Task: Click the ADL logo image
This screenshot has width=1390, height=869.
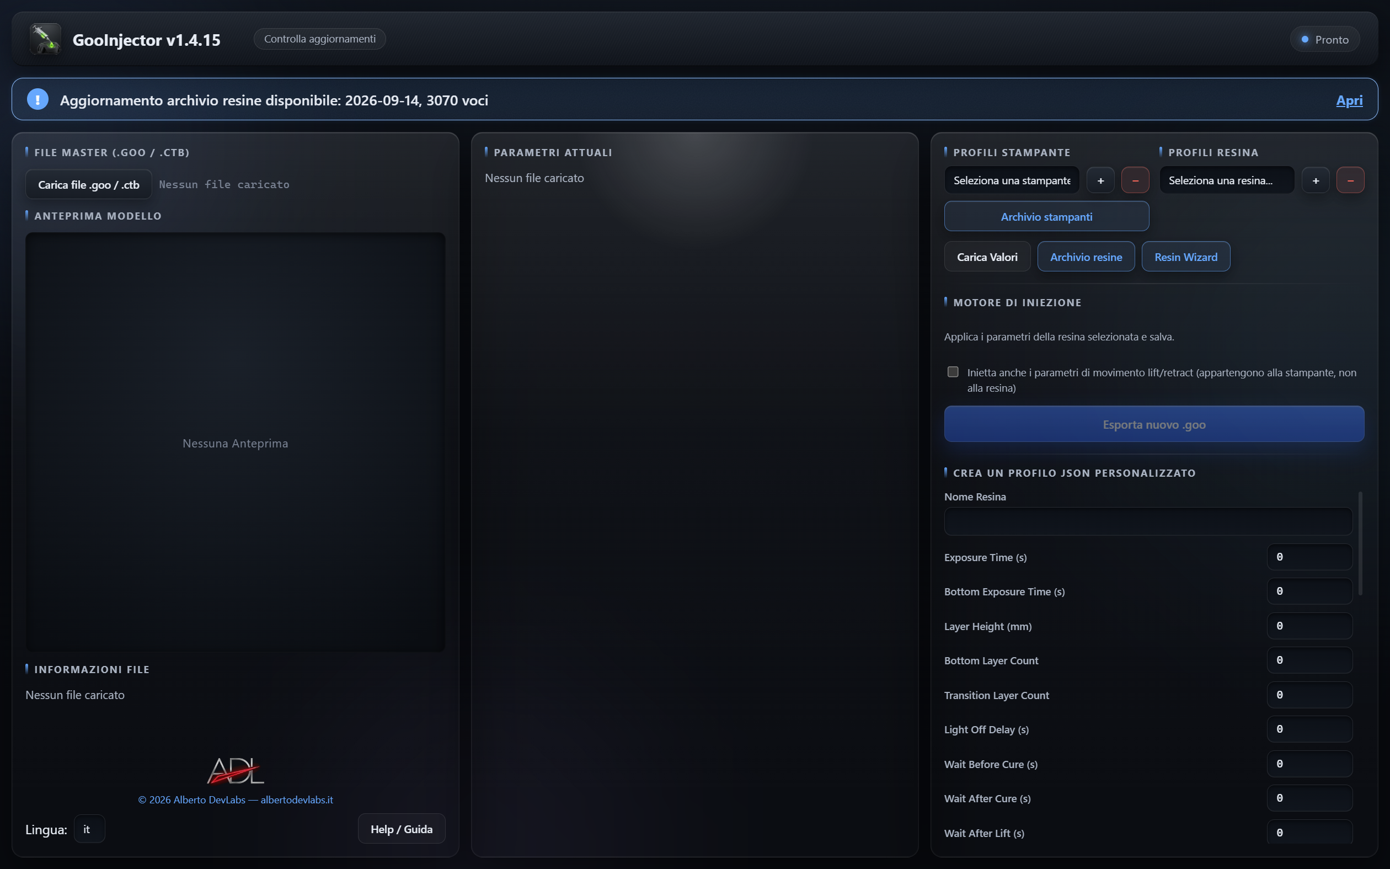Action: tap(236, 771)
